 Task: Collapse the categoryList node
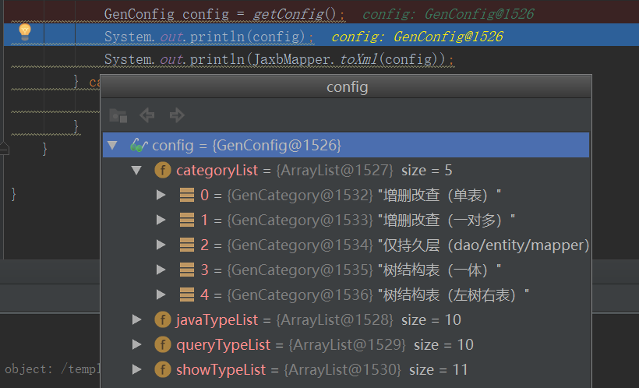136,170
